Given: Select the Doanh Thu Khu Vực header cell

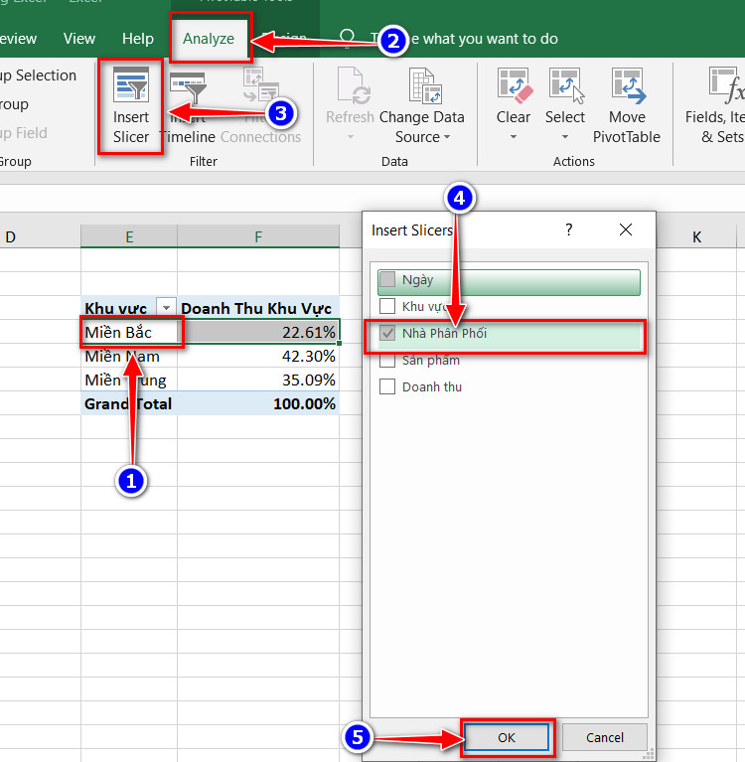Looking at the screenshot, I should coord(258,308).
